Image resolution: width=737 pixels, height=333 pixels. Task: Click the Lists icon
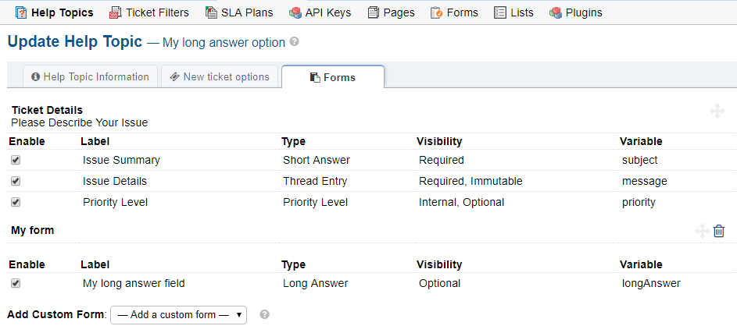[x=500, y=12]
